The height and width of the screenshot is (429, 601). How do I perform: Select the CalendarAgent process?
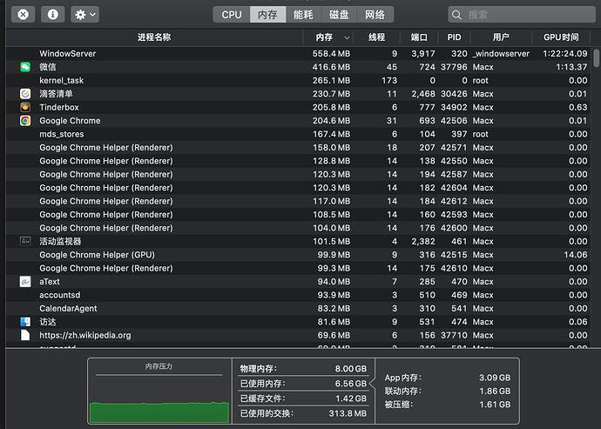click(298, 308)
